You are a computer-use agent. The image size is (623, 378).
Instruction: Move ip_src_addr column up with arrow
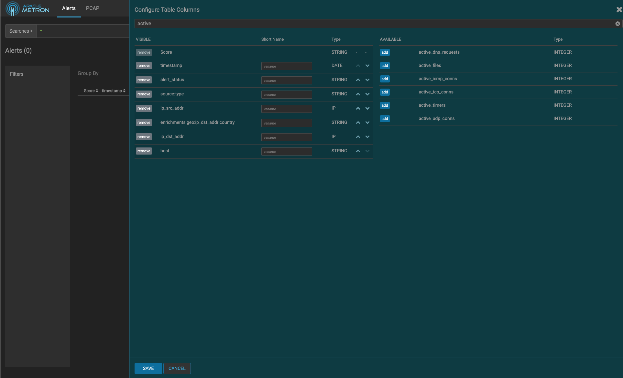pyautogui.click(x=358, y=108)
